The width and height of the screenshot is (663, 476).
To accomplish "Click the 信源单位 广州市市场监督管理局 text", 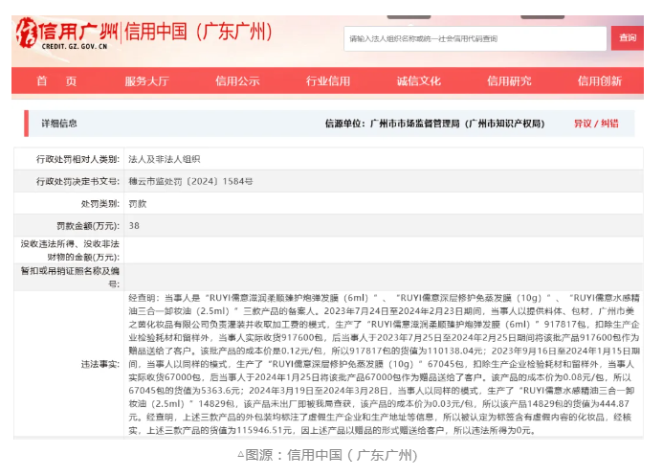I will [434, 124].
